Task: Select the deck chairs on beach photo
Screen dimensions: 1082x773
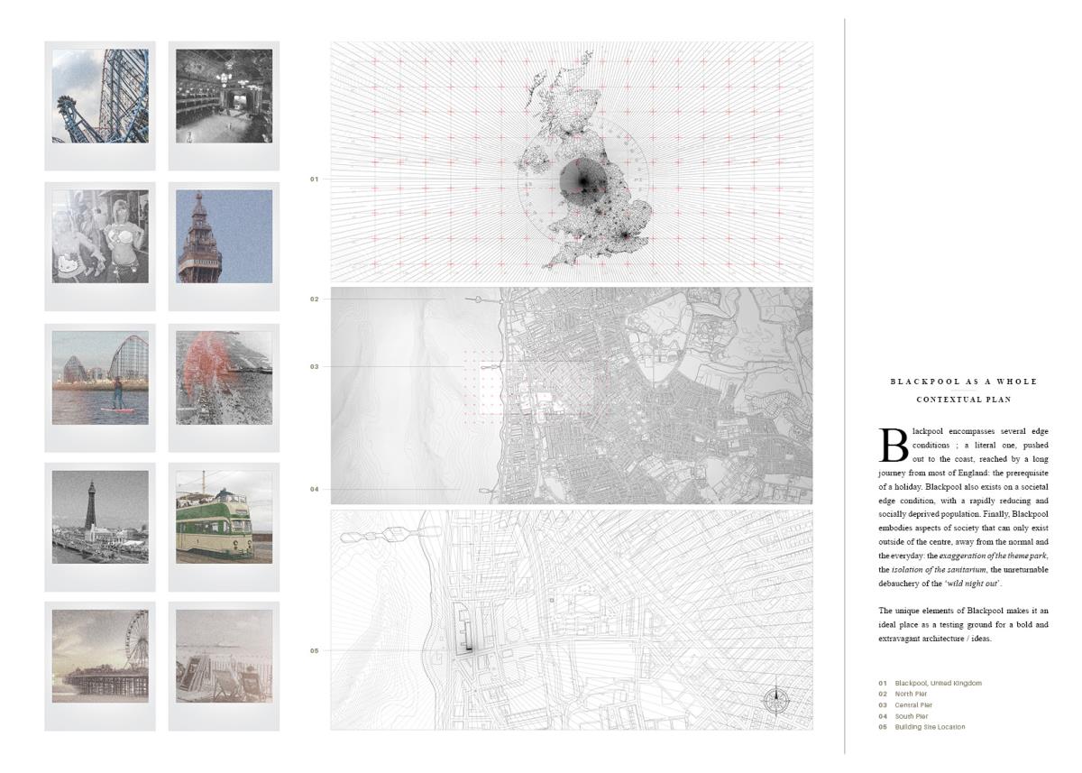Action: click(224, 656)
